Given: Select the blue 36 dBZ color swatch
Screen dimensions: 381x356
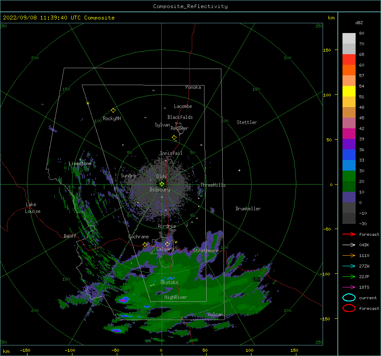Looking at the screenshot, I should [x=349, y=155].
